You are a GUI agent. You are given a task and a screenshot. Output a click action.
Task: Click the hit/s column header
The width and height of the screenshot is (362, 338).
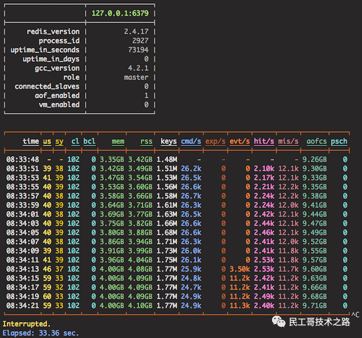point(264,141)
